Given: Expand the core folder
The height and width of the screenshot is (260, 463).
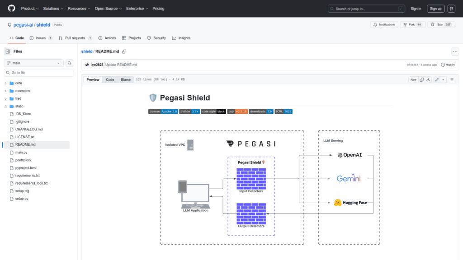Looking at the screenshot, I should (x=6, y=83).
